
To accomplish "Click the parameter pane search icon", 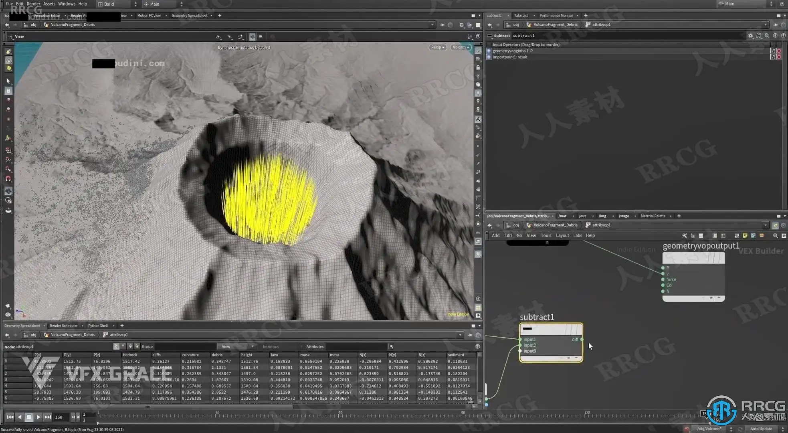I will click(x=767, y=36).
